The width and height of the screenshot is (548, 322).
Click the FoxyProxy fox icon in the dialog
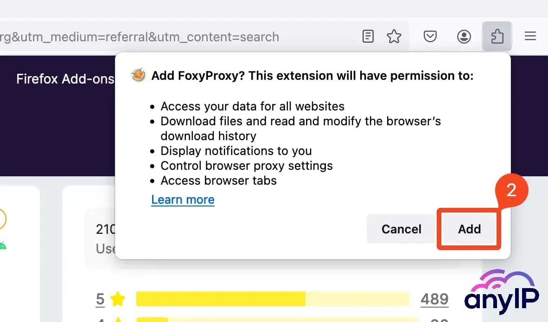[138, 74]
